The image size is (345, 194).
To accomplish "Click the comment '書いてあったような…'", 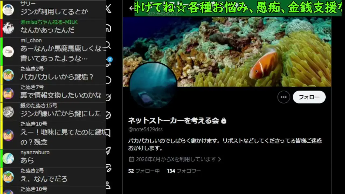I will (x=54, y=58).
